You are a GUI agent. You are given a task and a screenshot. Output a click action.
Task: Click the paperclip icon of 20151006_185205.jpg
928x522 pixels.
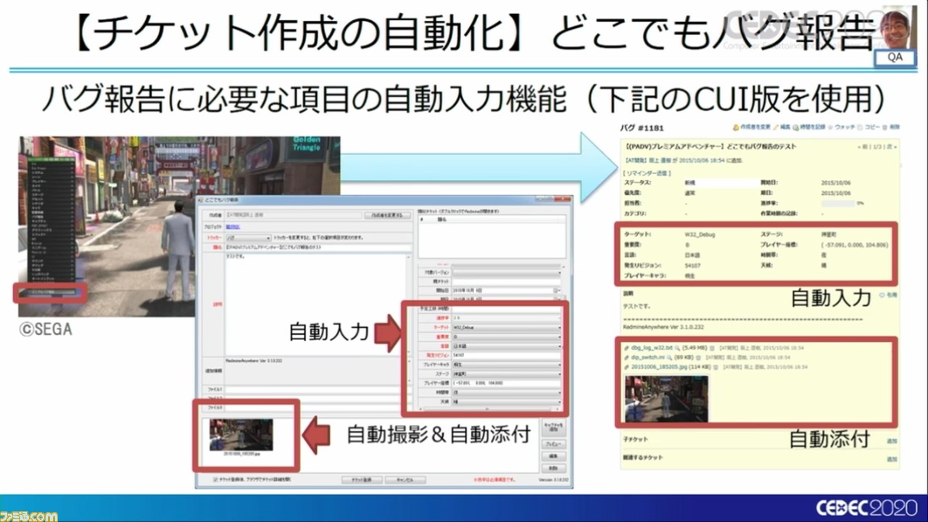tap(626, 366)
